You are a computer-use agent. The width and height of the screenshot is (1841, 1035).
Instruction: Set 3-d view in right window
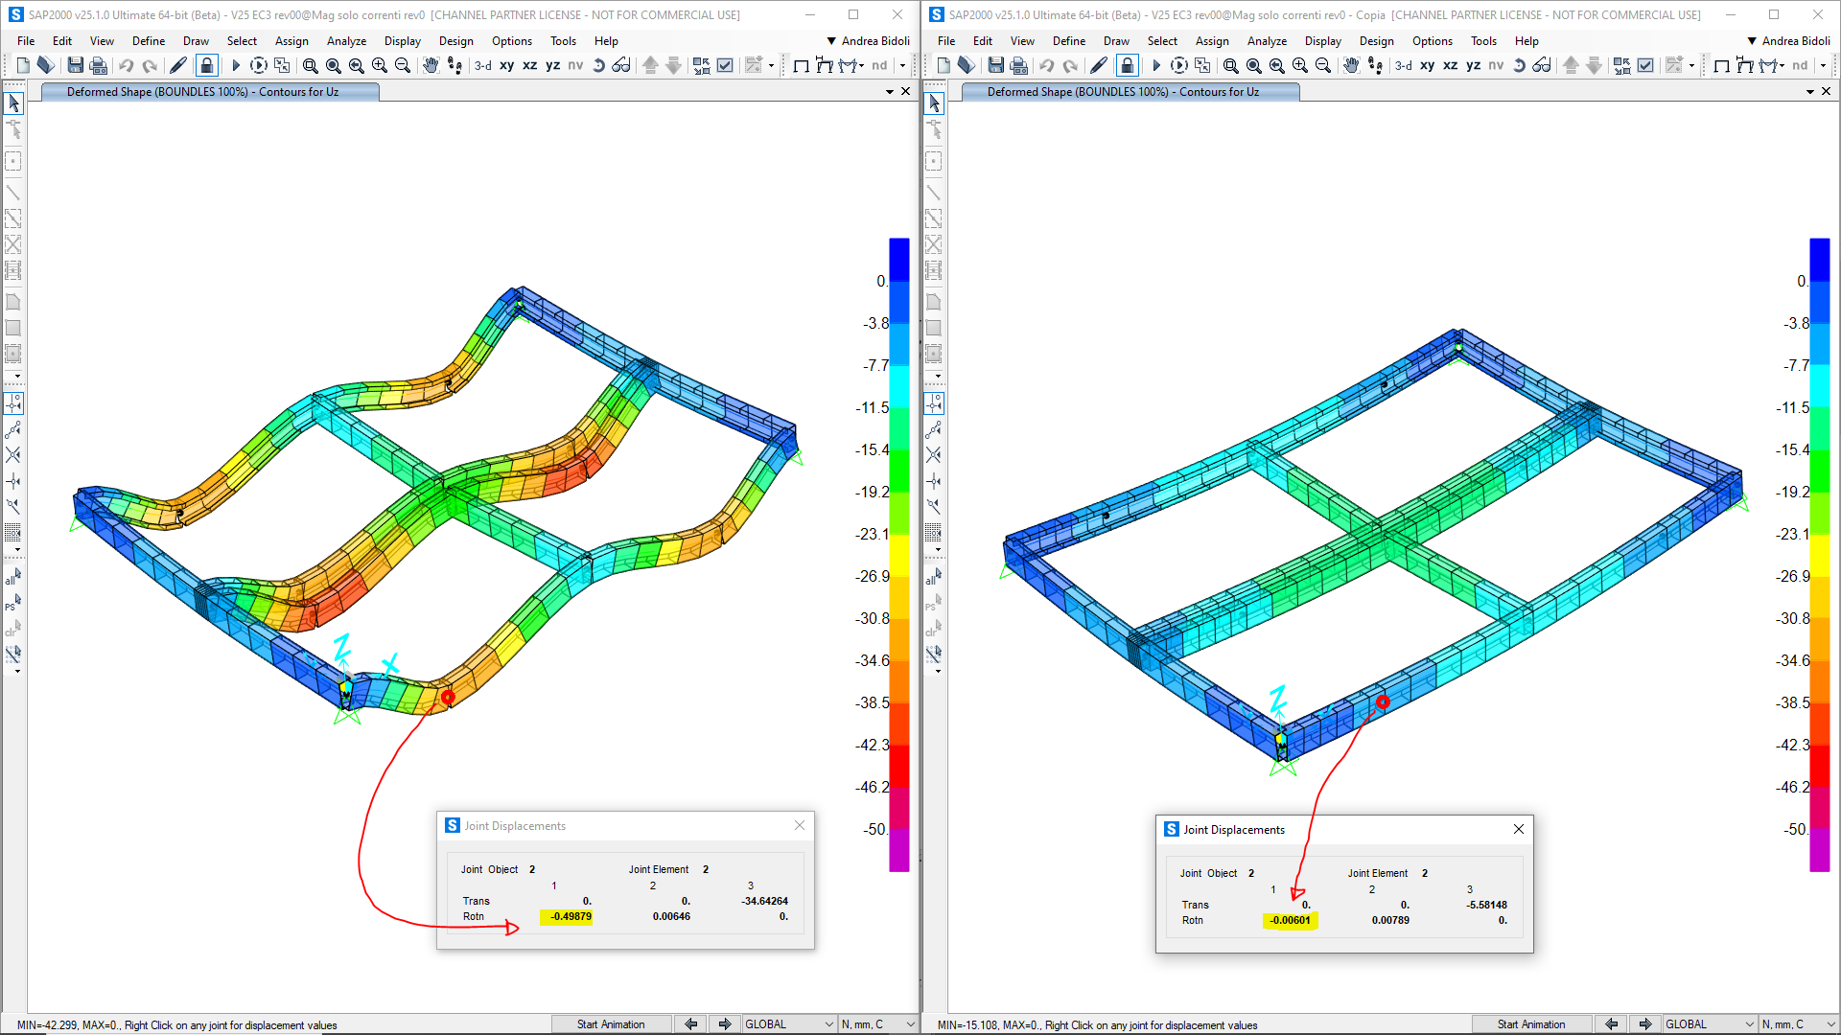tap(1403, 65)
